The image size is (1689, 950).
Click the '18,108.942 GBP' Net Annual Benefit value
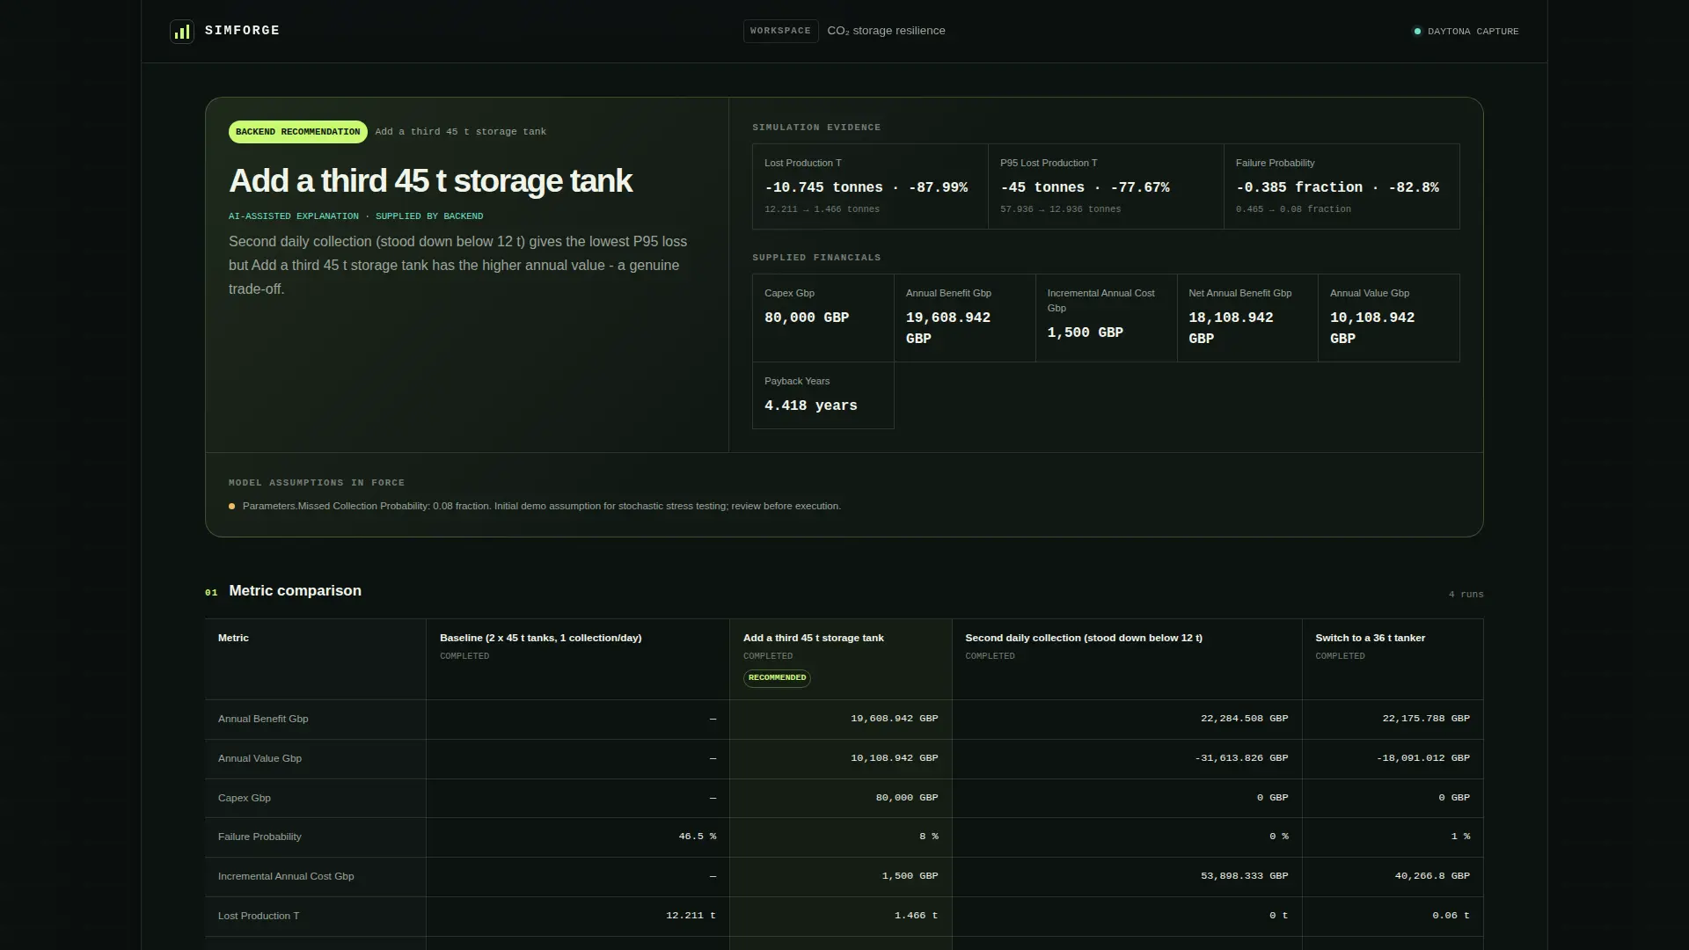click(1231, 328)
